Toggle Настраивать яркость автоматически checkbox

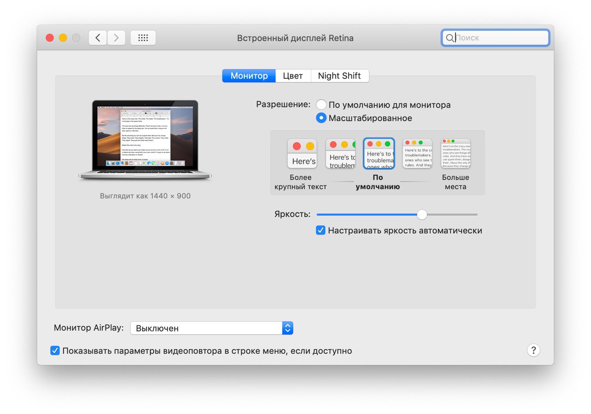pos(320,230)
